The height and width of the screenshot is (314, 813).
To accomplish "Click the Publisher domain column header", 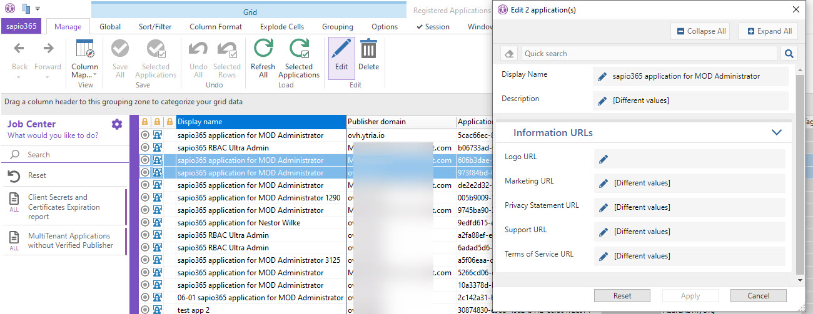I will 400,122.
